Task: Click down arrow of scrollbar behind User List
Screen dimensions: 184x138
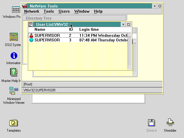Action: [x=135, y=74]
